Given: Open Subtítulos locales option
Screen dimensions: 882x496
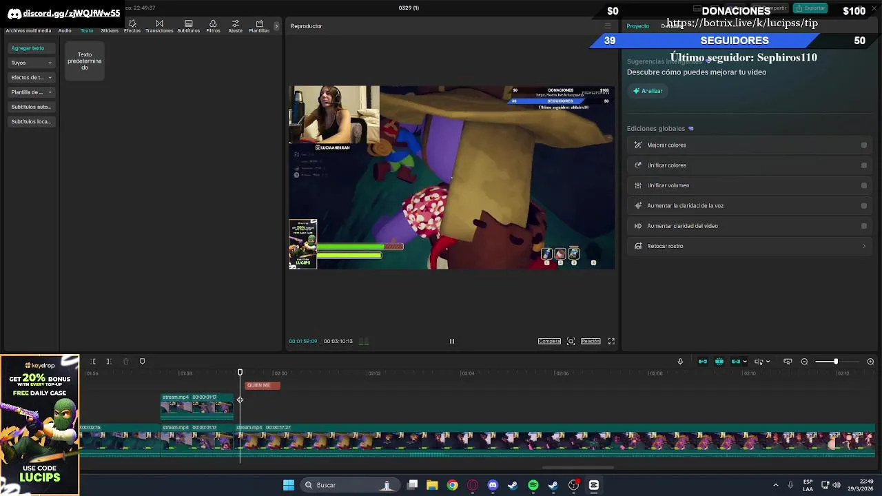Looking at the screenshot, I should [31, 121].
